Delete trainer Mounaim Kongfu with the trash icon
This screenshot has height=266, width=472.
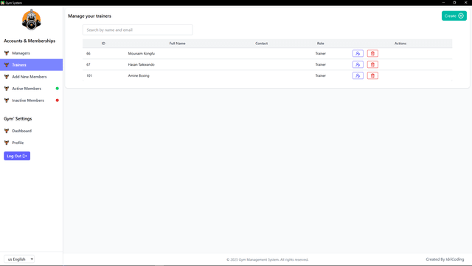tap(372, 53)
